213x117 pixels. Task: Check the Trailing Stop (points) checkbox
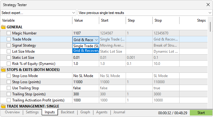(x=9, y=94)
